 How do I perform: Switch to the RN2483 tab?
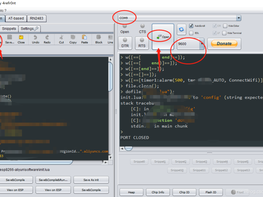point(37,18)
